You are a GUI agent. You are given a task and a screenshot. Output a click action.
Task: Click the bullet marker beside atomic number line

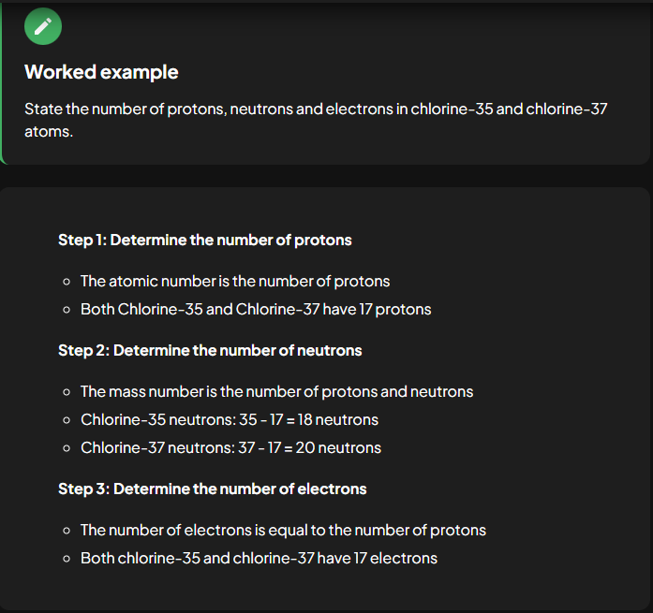(67, 282)
